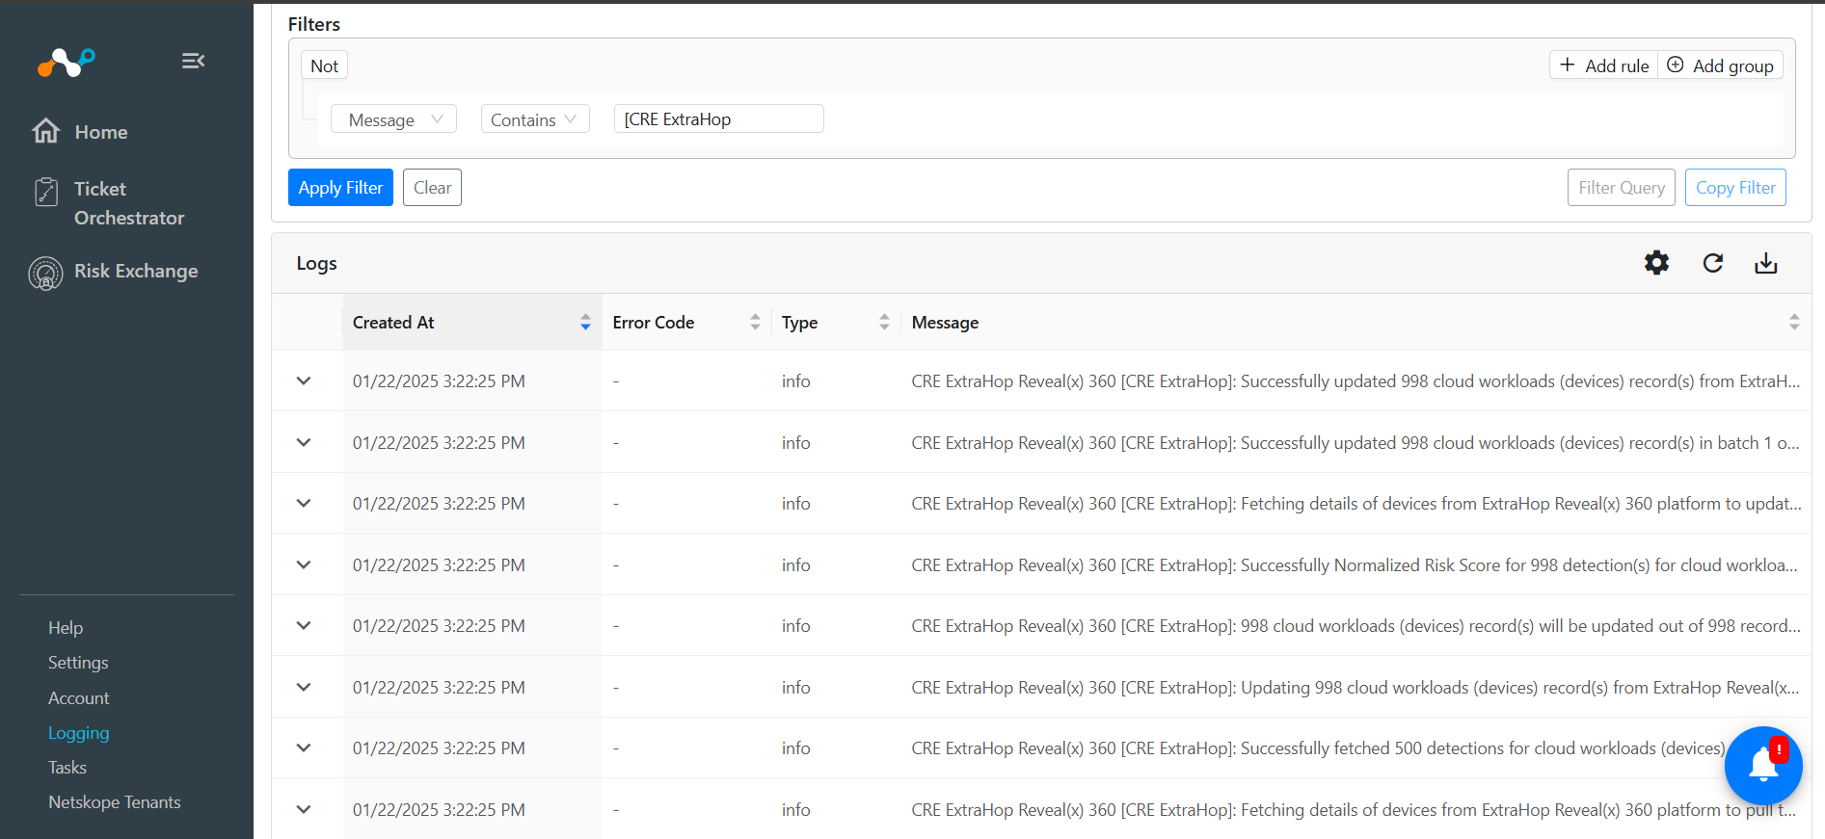Expand the 'Successfully fetched 500 detections' log row
Screen dimensions: 1825x839
tap(304, 747)
